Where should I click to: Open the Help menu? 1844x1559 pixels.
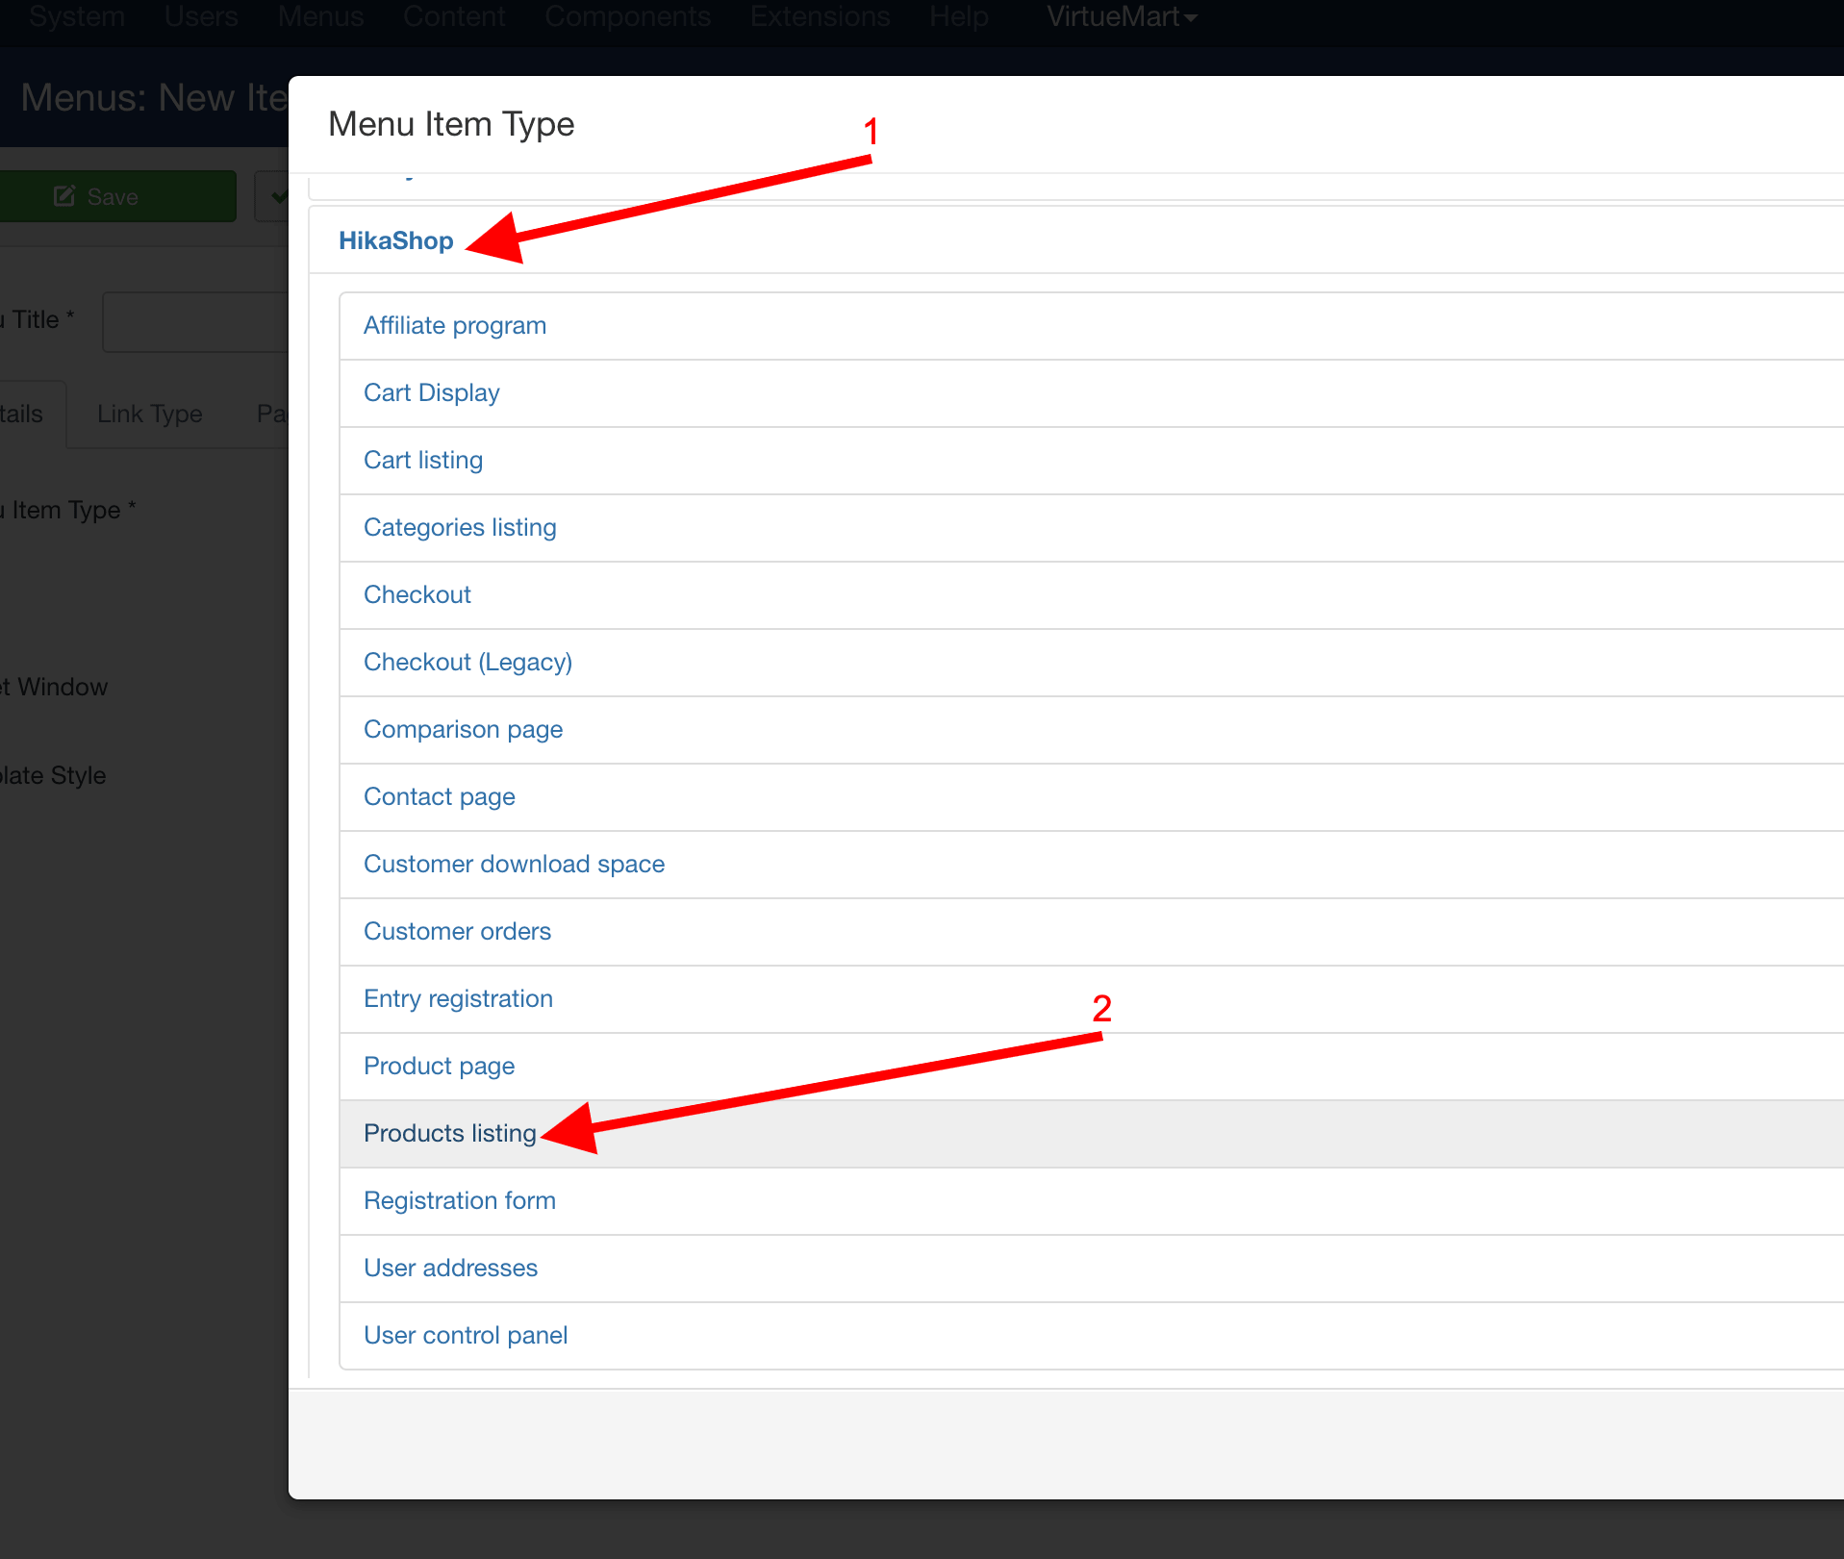(x=959, y=16)
